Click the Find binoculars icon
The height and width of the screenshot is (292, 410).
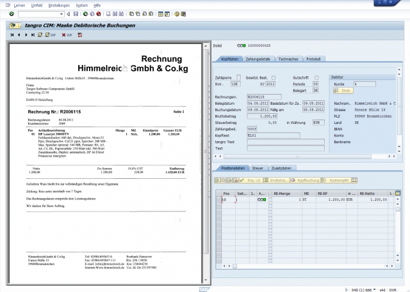tap(115, 14)
